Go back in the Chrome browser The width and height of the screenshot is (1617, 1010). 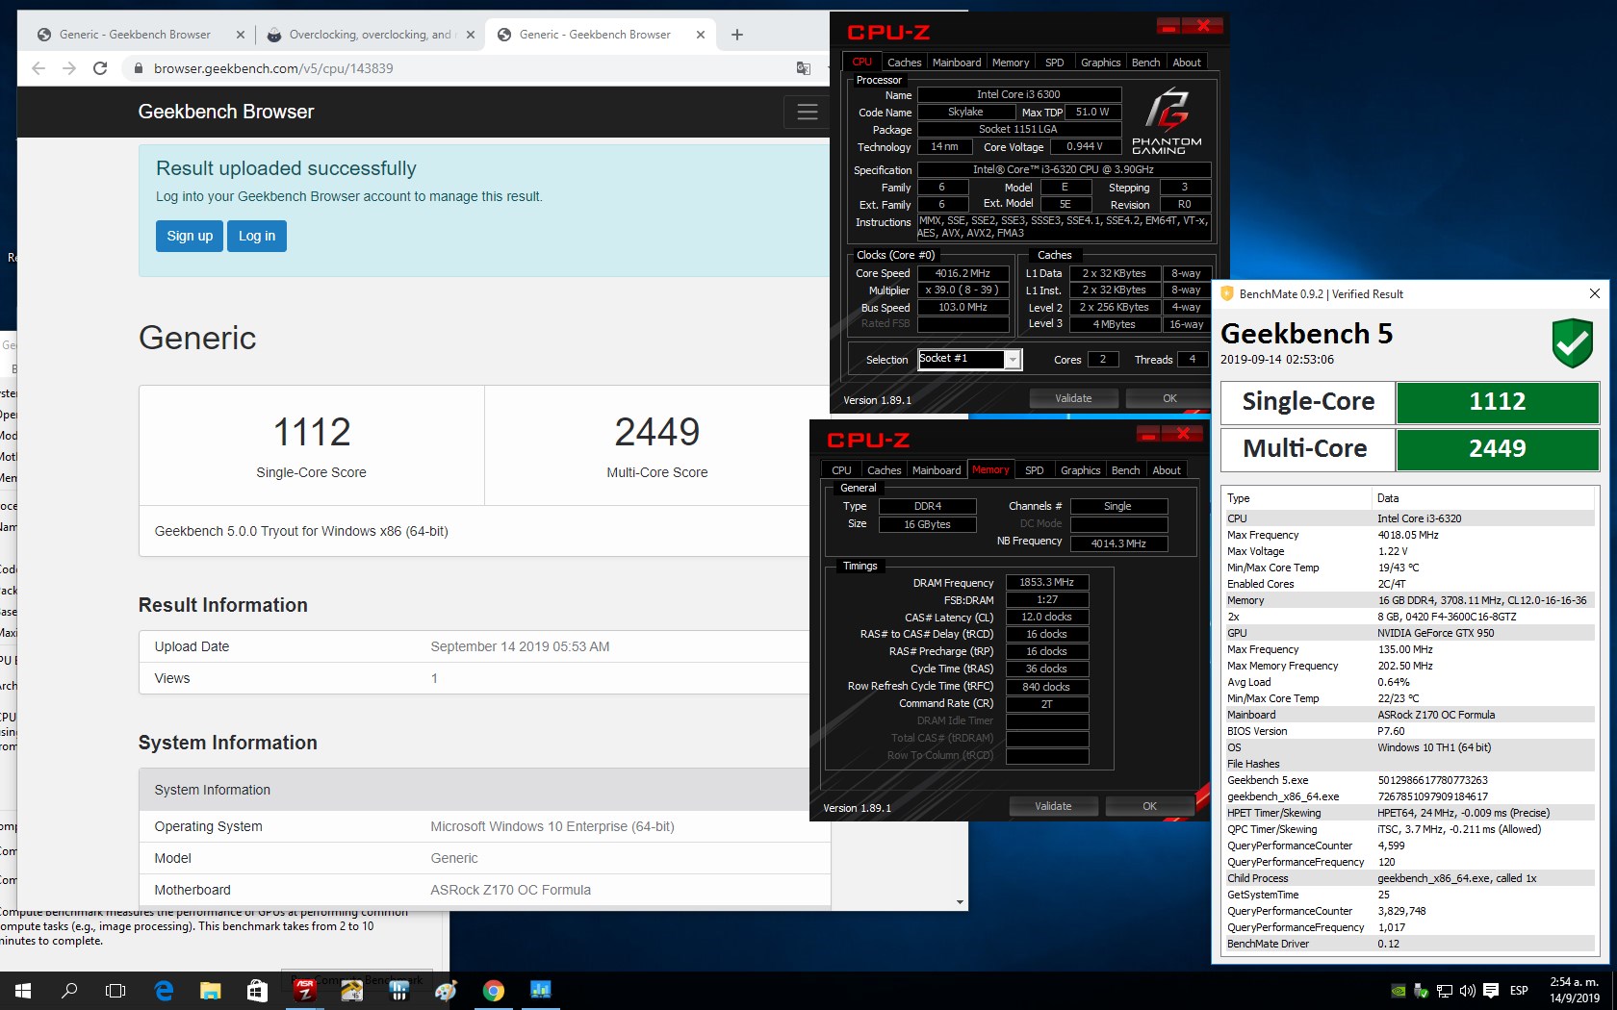click(x=38, y=68)
